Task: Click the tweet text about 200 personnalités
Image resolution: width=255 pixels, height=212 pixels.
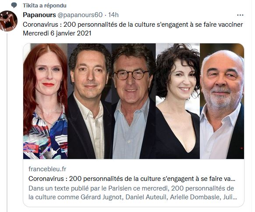Action: [x=133, y=25]
